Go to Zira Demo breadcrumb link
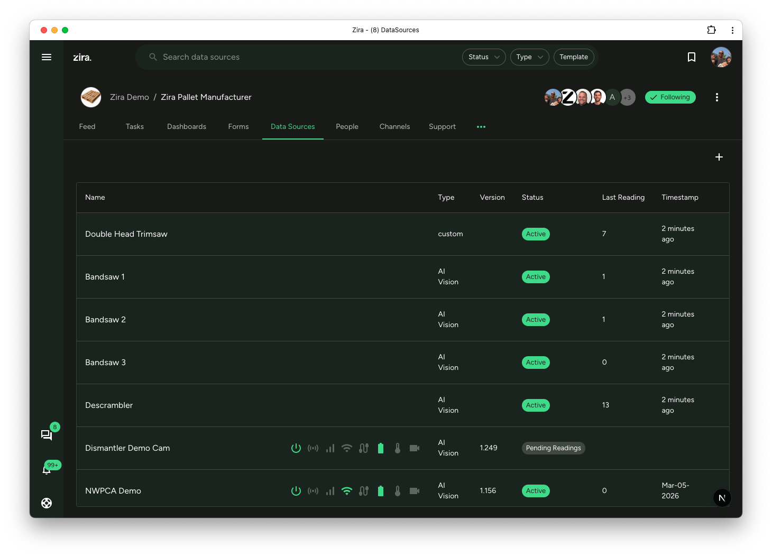Screen dimensions: 772x557 [130, 97]
